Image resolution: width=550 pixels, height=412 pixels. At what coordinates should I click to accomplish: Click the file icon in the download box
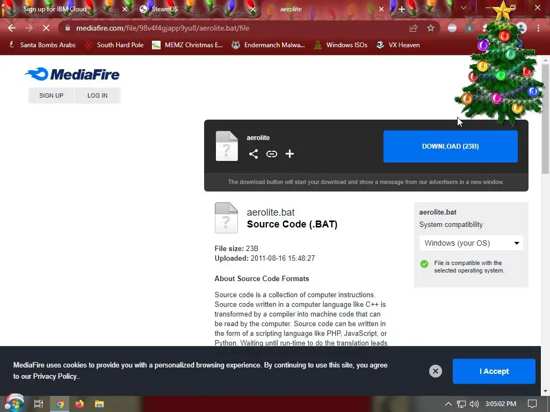(x=227, y=146)
